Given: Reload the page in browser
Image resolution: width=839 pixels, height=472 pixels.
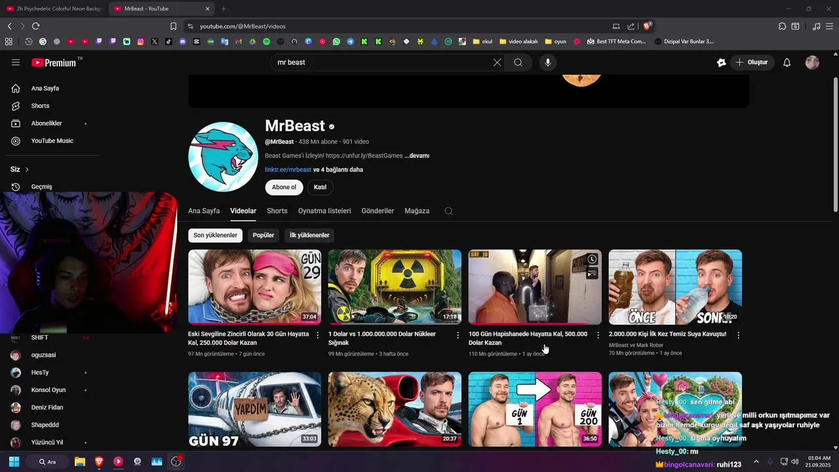Looking at the screenshot, I should (35, 26).
